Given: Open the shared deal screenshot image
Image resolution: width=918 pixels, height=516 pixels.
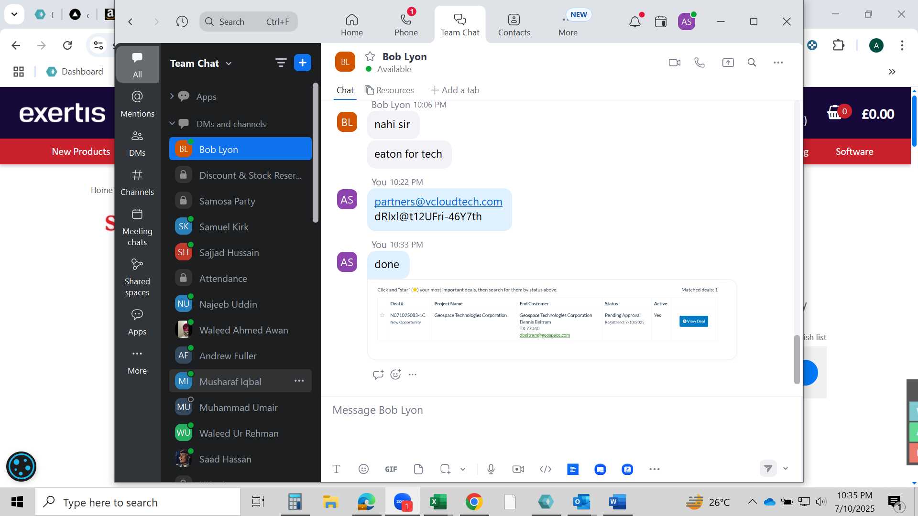Looking at the screenshot, I should [x=552, y=319].
